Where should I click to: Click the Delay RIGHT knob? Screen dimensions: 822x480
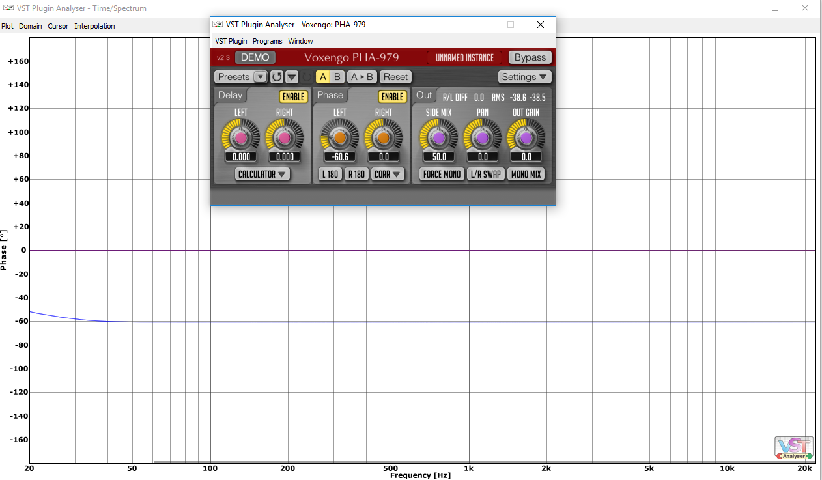coord(284,138)
